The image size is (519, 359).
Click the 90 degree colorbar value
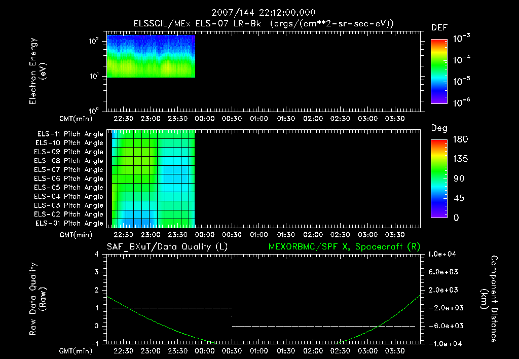459,178
